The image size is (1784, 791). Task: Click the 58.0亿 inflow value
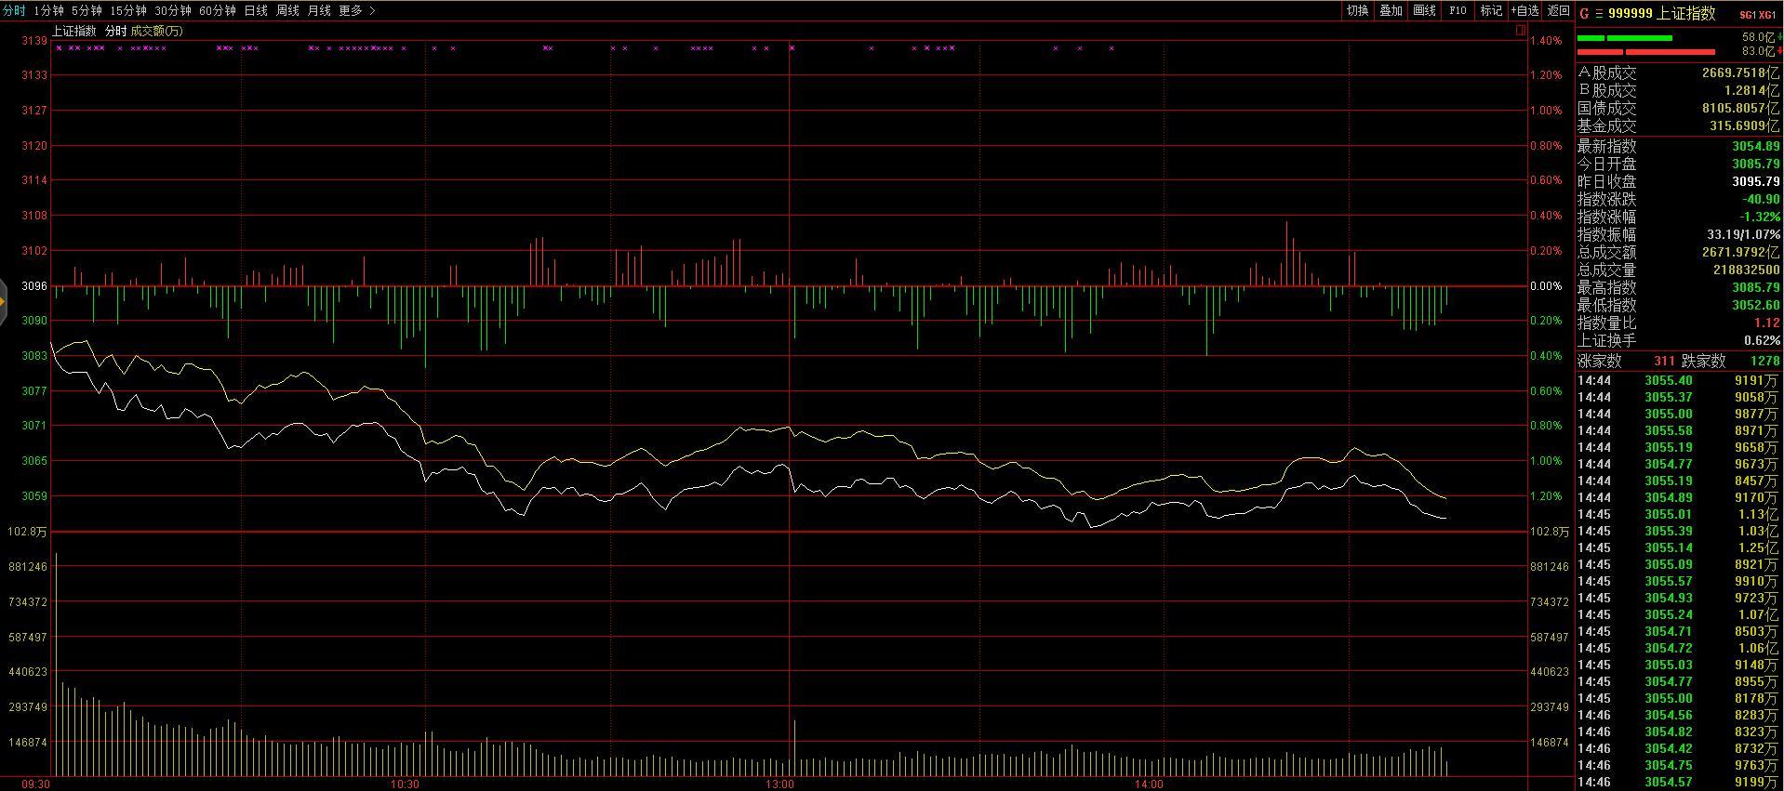click(1758, 37)
